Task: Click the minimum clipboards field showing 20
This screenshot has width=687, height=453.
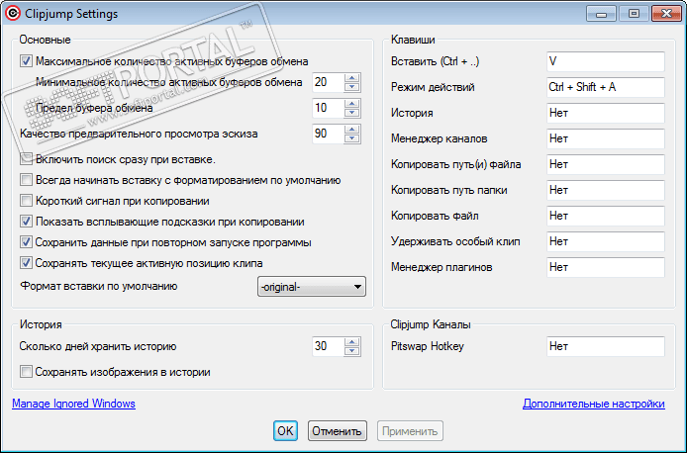Action: pos(328,82)
